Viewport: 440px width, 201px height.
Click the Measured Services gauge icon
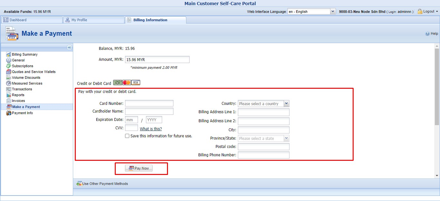pos(9,83)
